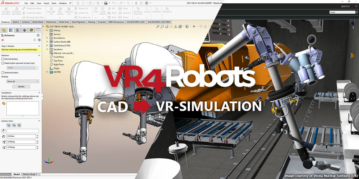The width and height of the screenshot is (359, 179).
Task: Click the Hole Wizard tool
Action: pyautogui.click(x=60, y=11)
